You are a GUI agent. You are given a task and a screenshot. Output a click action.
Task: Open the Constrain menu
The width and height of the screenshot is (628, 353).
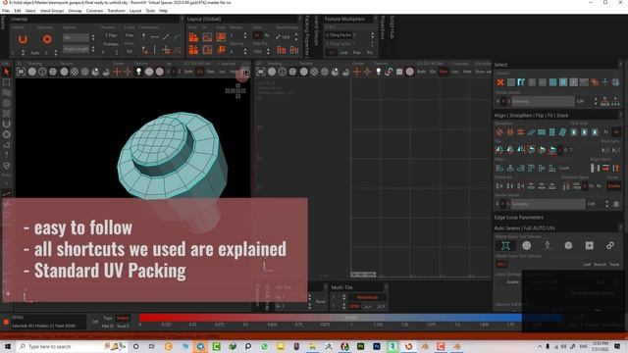coord(94,11)
